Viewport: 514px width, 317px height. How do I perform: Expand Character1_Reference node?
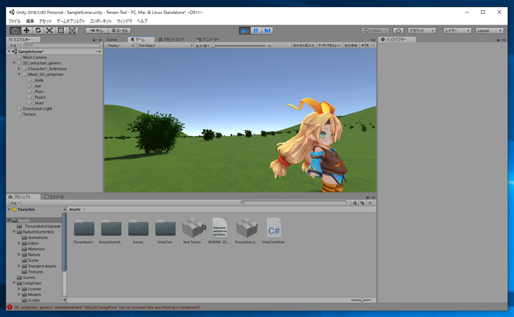click(19, 69)
